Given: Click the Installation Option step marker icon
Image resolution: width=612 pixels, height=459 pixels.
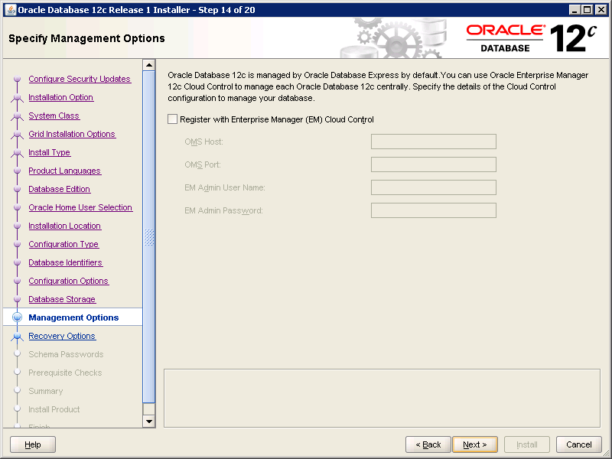Looking at the screenshot, I should point(17,98).
